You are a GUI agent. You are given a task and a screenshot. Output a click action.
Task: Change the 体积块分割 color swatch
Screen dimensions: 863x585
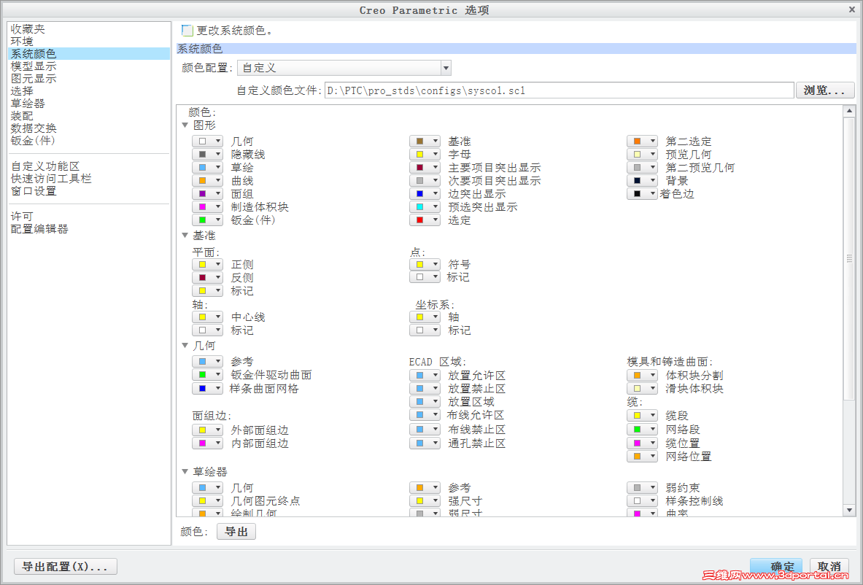click(x=642, y=376)
